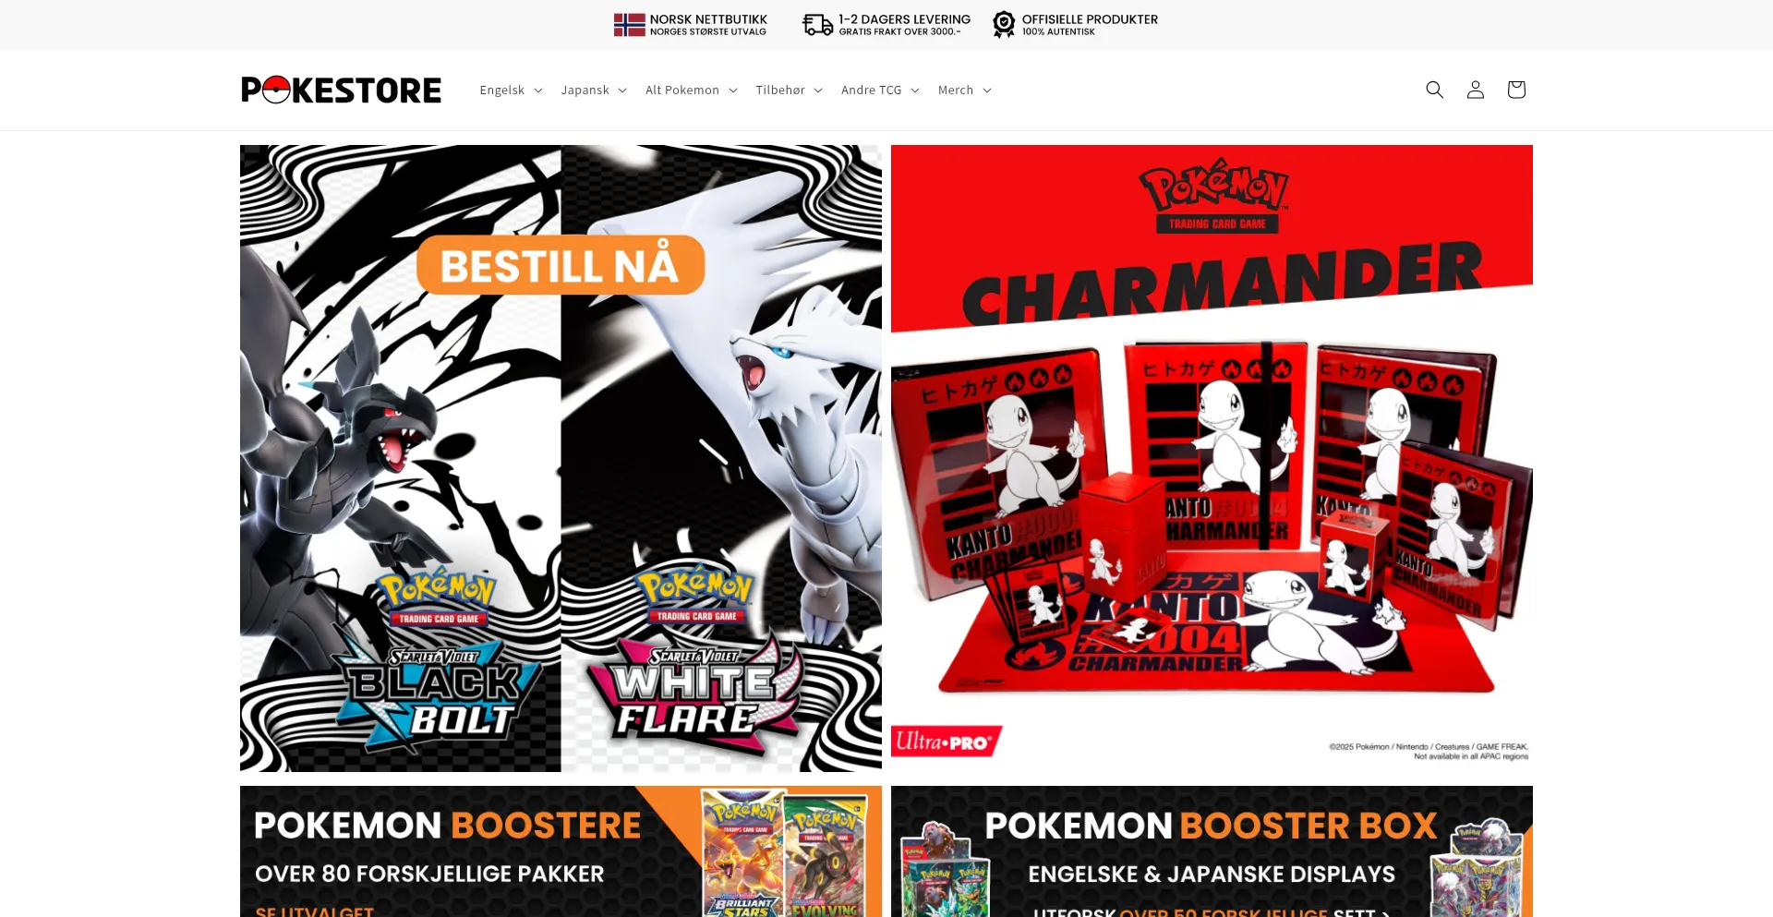
Task: Open the Pokemon Boostere banner
Action: [561, 851]
